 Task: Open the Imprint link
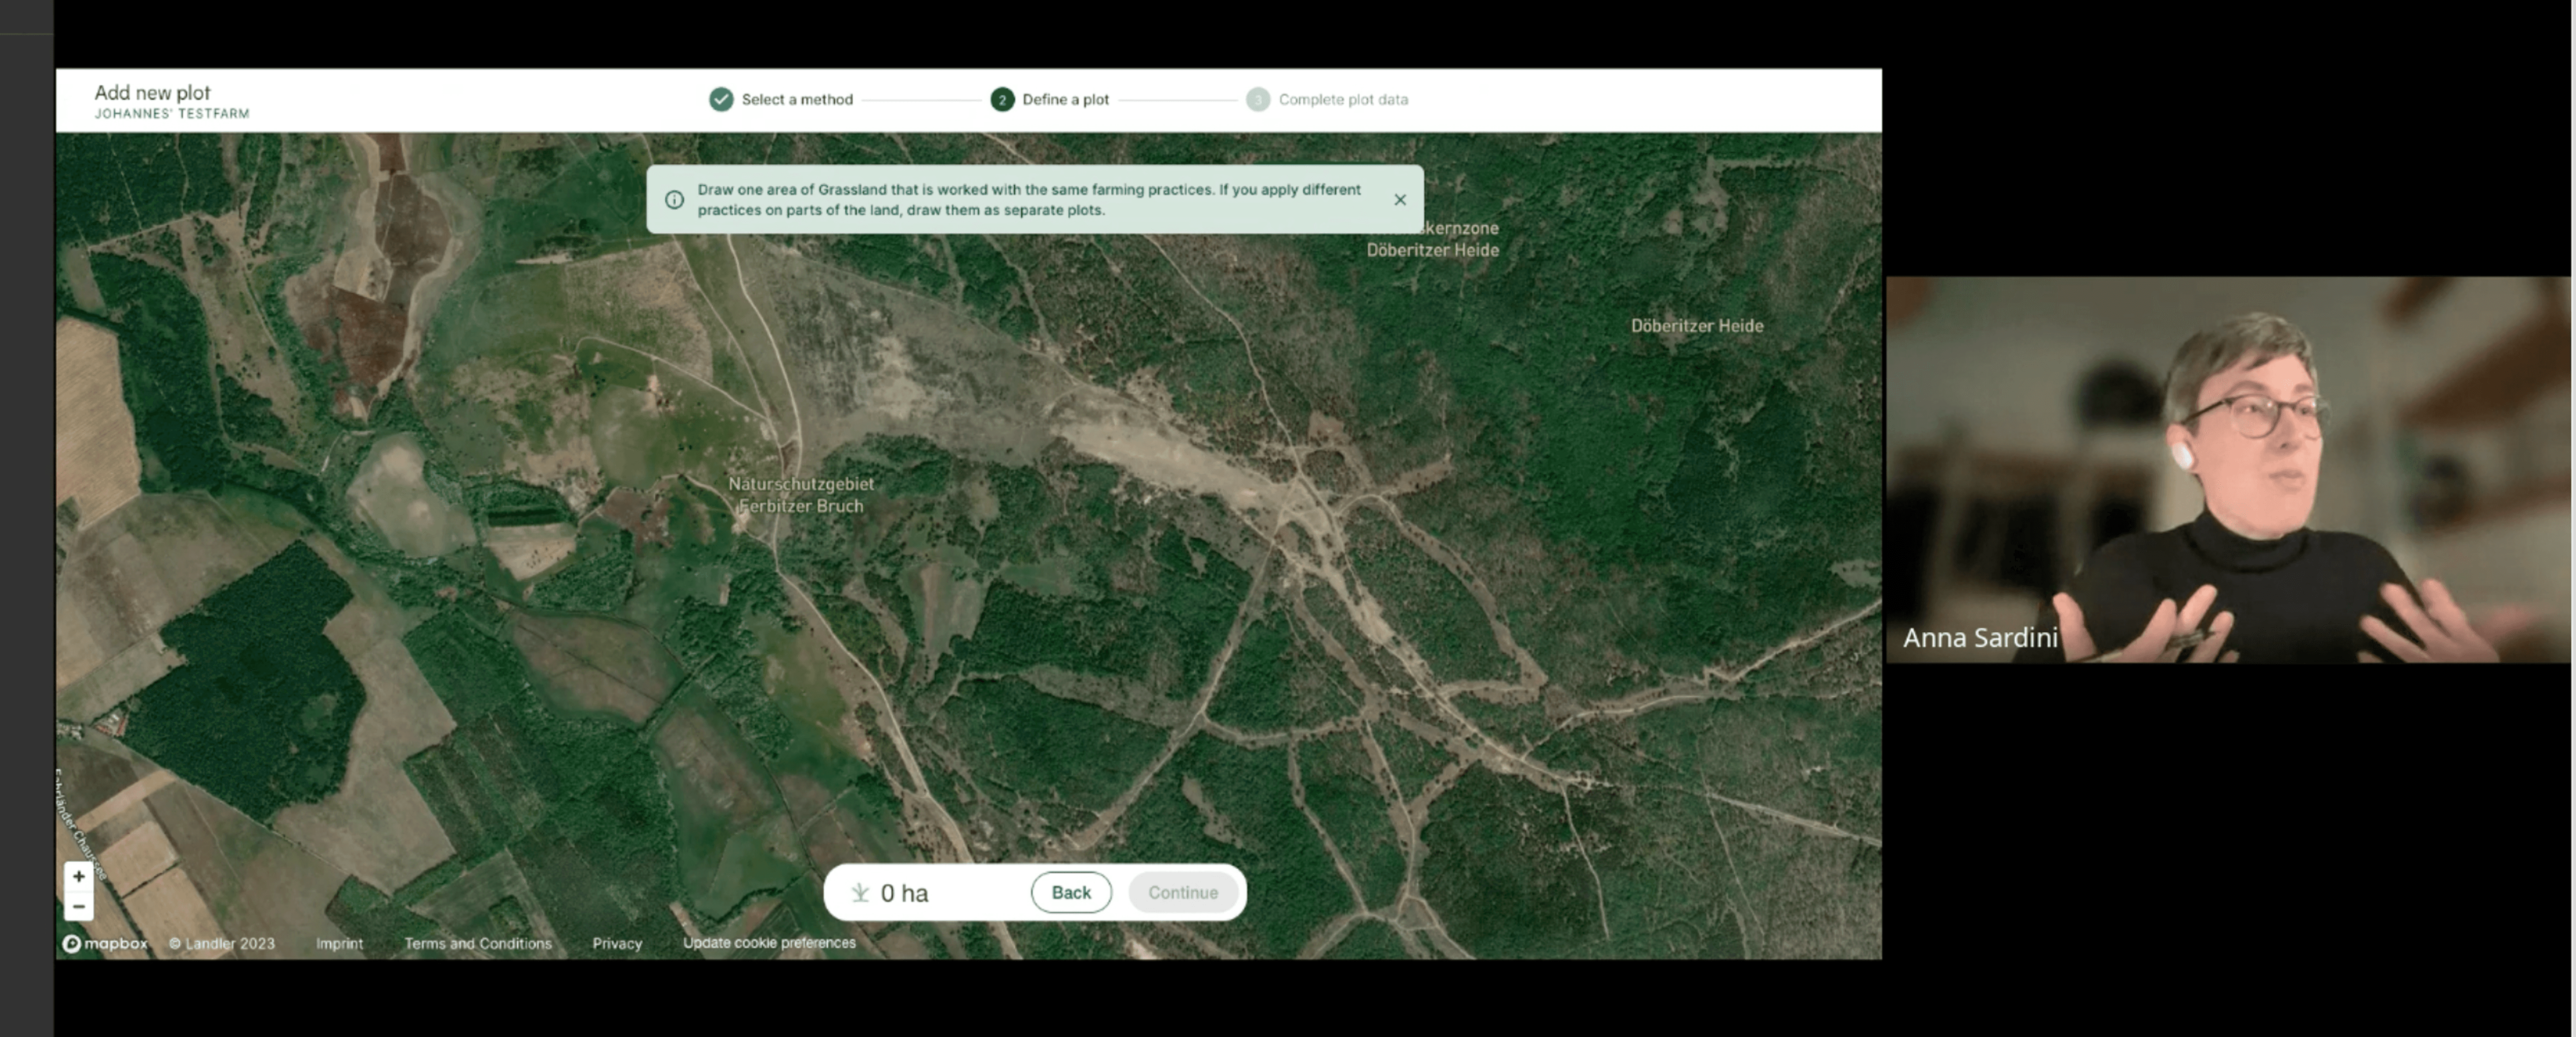coord(339,943)
